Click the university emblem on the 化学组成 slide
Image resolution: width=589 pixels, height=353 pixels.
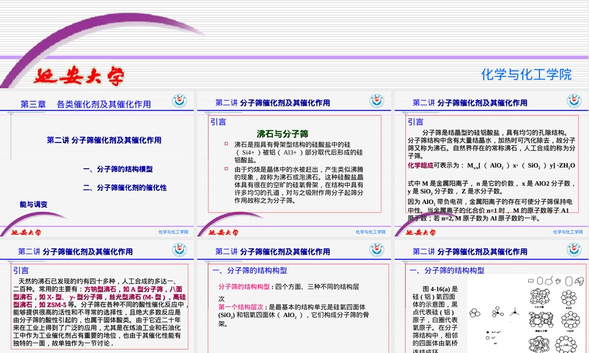coord(574,101)
